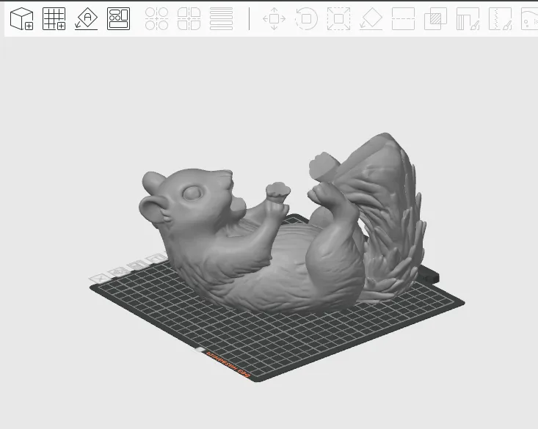
Task: Add a new plate with grid icon
Action: 54,19
